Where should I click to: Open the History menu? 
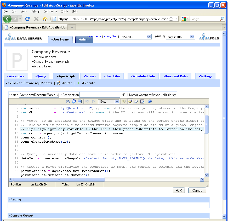coord(35,11)
